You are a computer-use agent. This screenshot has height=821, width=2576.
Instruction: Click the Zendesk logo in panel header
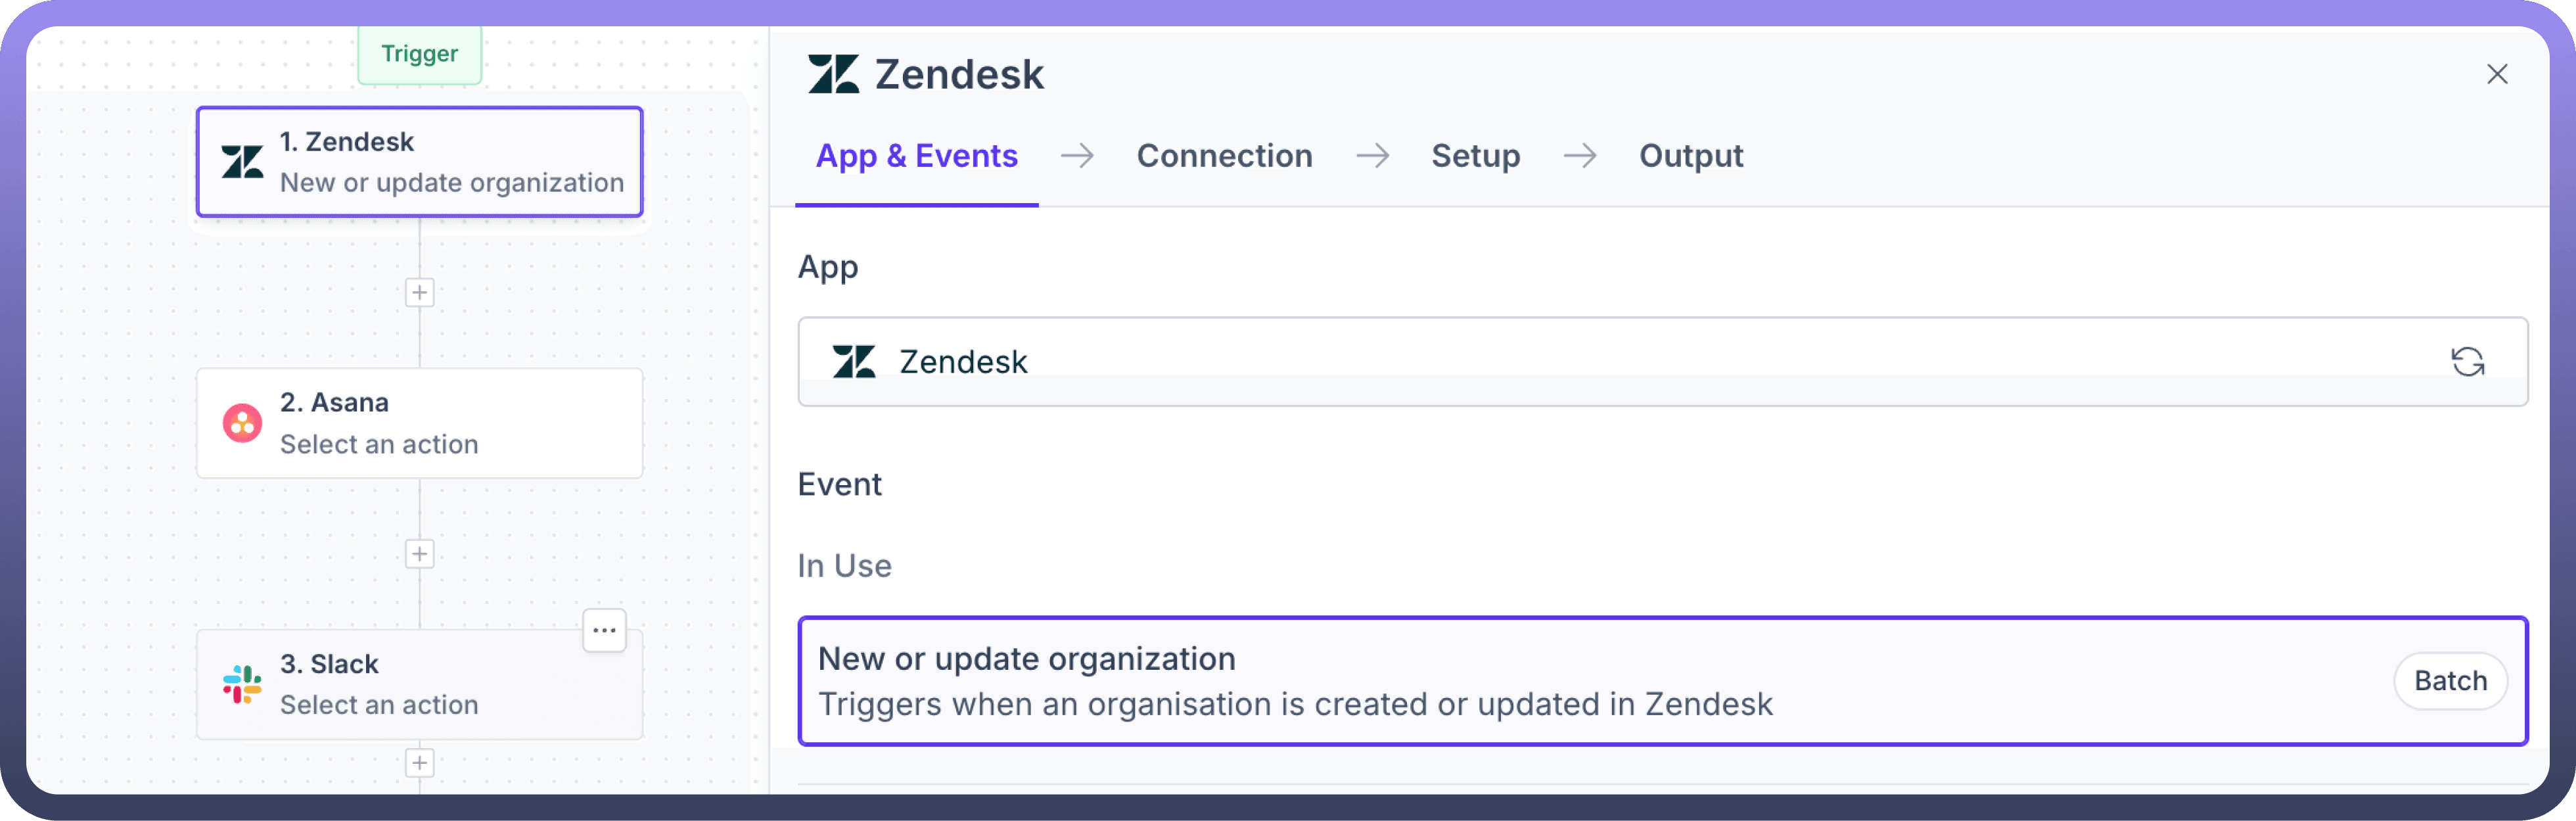(x=833, y=74)
